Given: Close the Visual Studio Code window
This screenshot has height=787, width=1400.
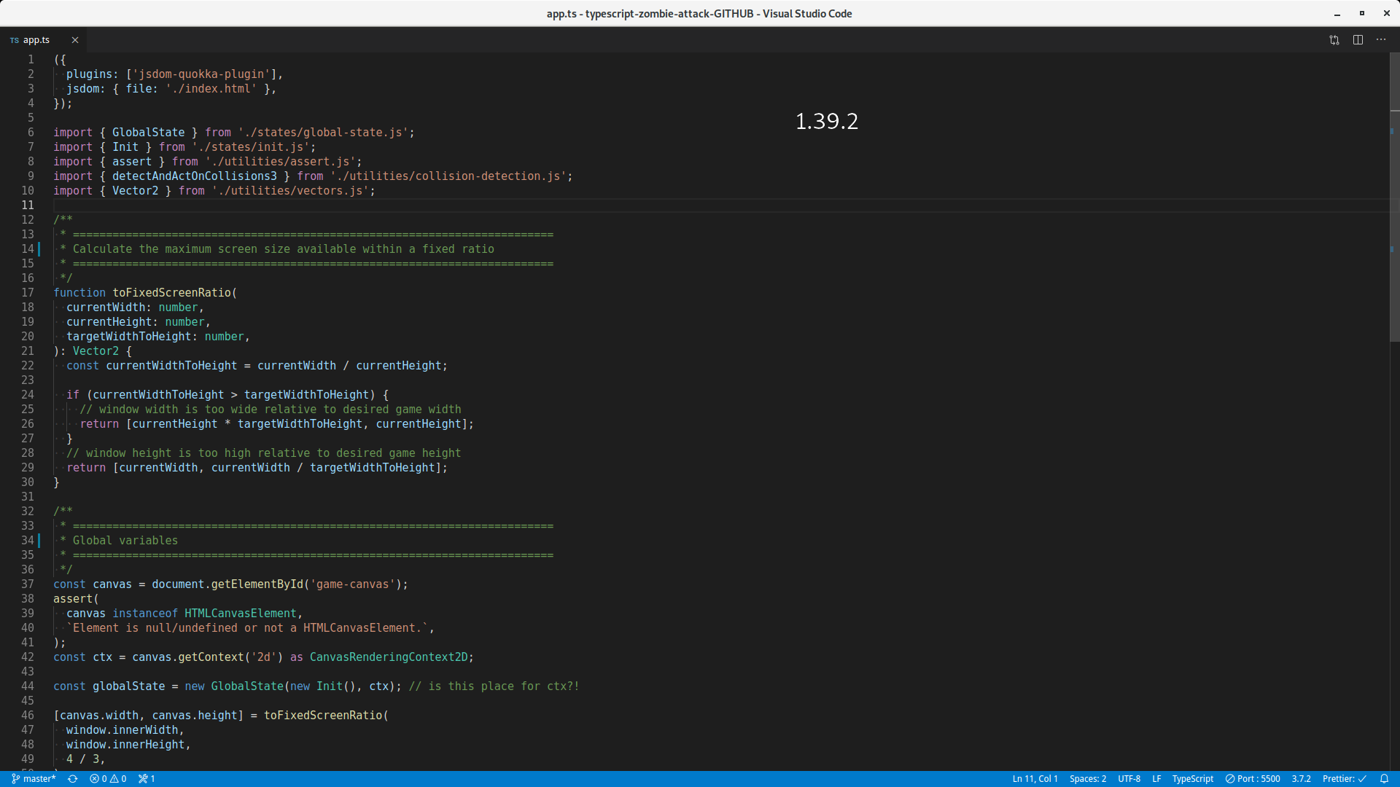Looking at the screenshot, I should 1386,14.
